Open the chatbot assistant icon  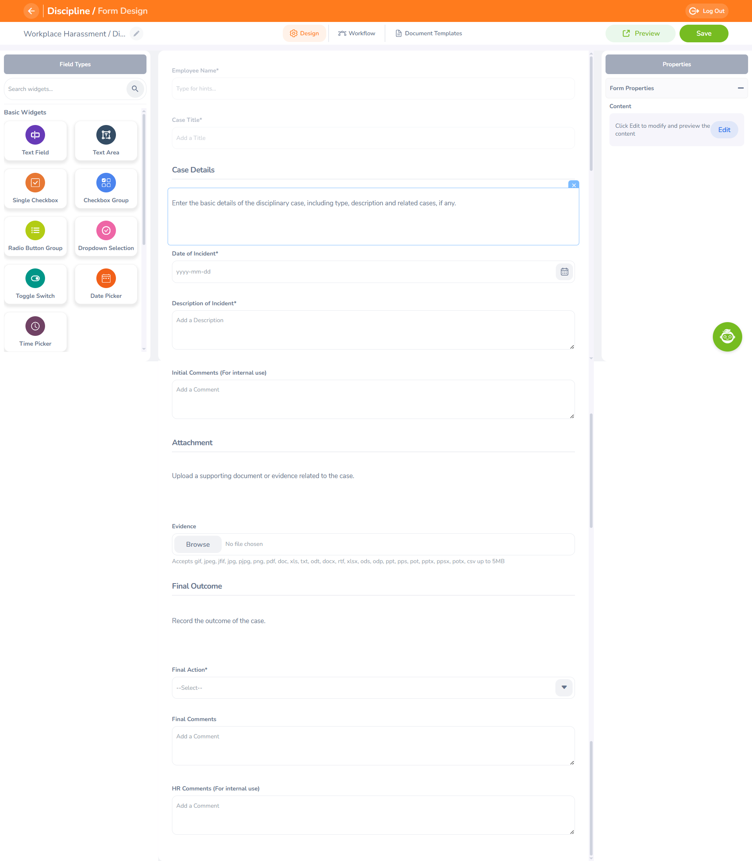click(x=727, y=337)
